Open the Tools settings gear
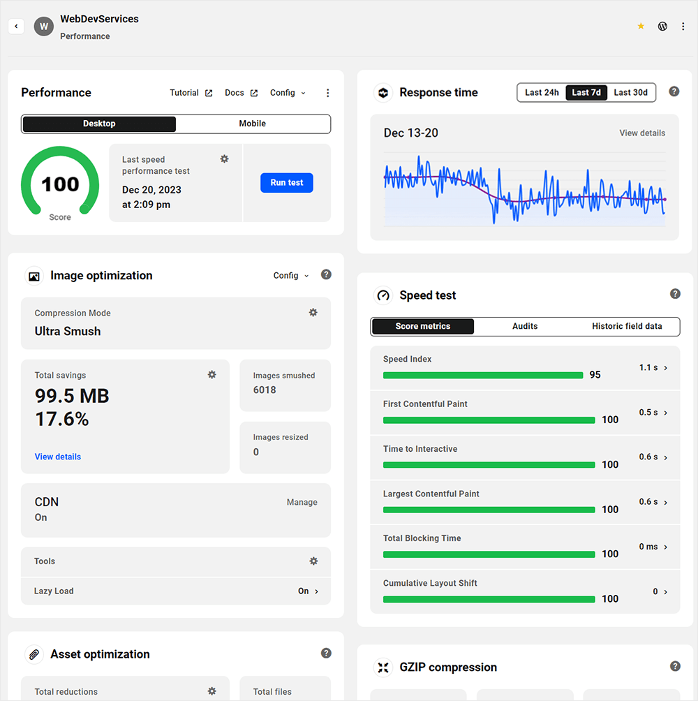Screen dimensions: 698x701 tap(313, 561)
